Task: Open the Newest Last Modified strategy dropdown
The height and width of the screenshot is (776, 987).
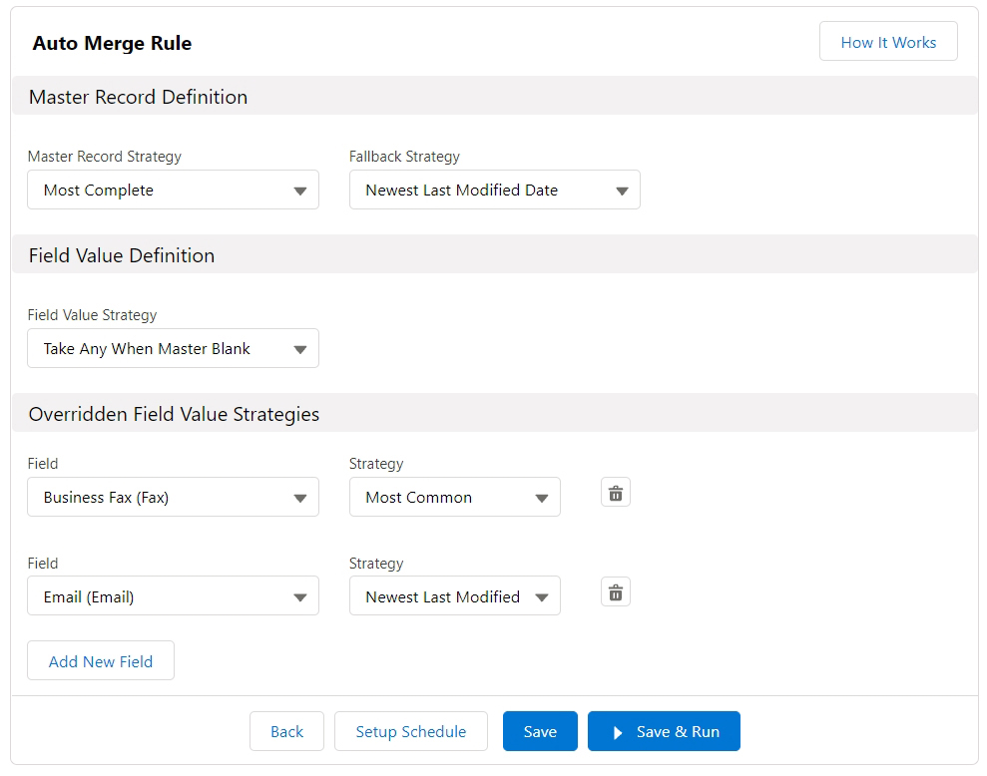Action: tap(454, 597)
